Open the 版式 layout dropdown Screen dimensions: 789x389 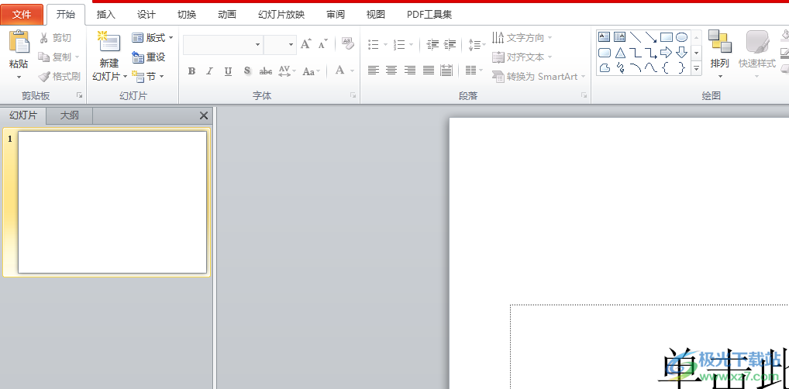pos(153,38)
